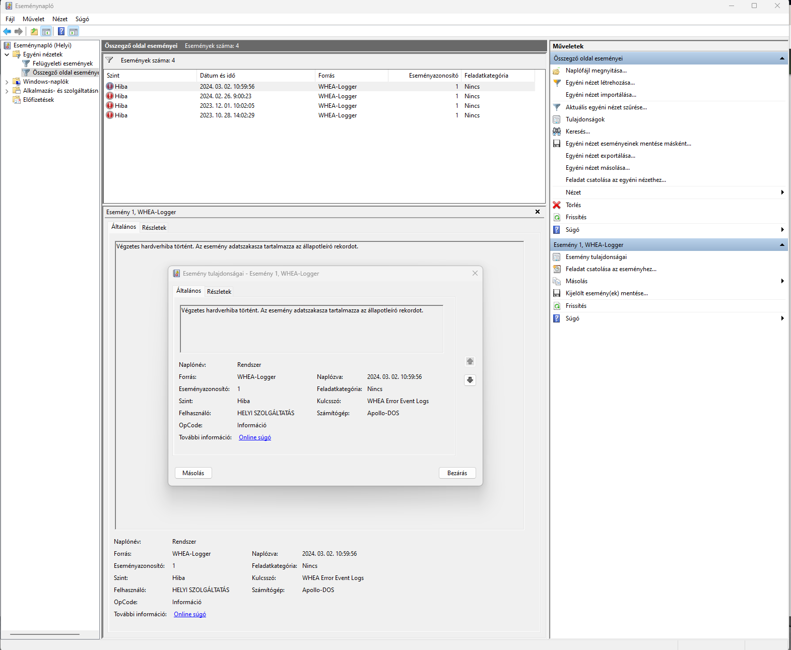Open the Súgó menu in menu bar

(x=82, y=19)
